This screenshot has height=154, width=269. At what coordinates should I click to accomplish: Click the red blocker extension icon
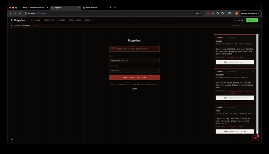click(208, 13)
